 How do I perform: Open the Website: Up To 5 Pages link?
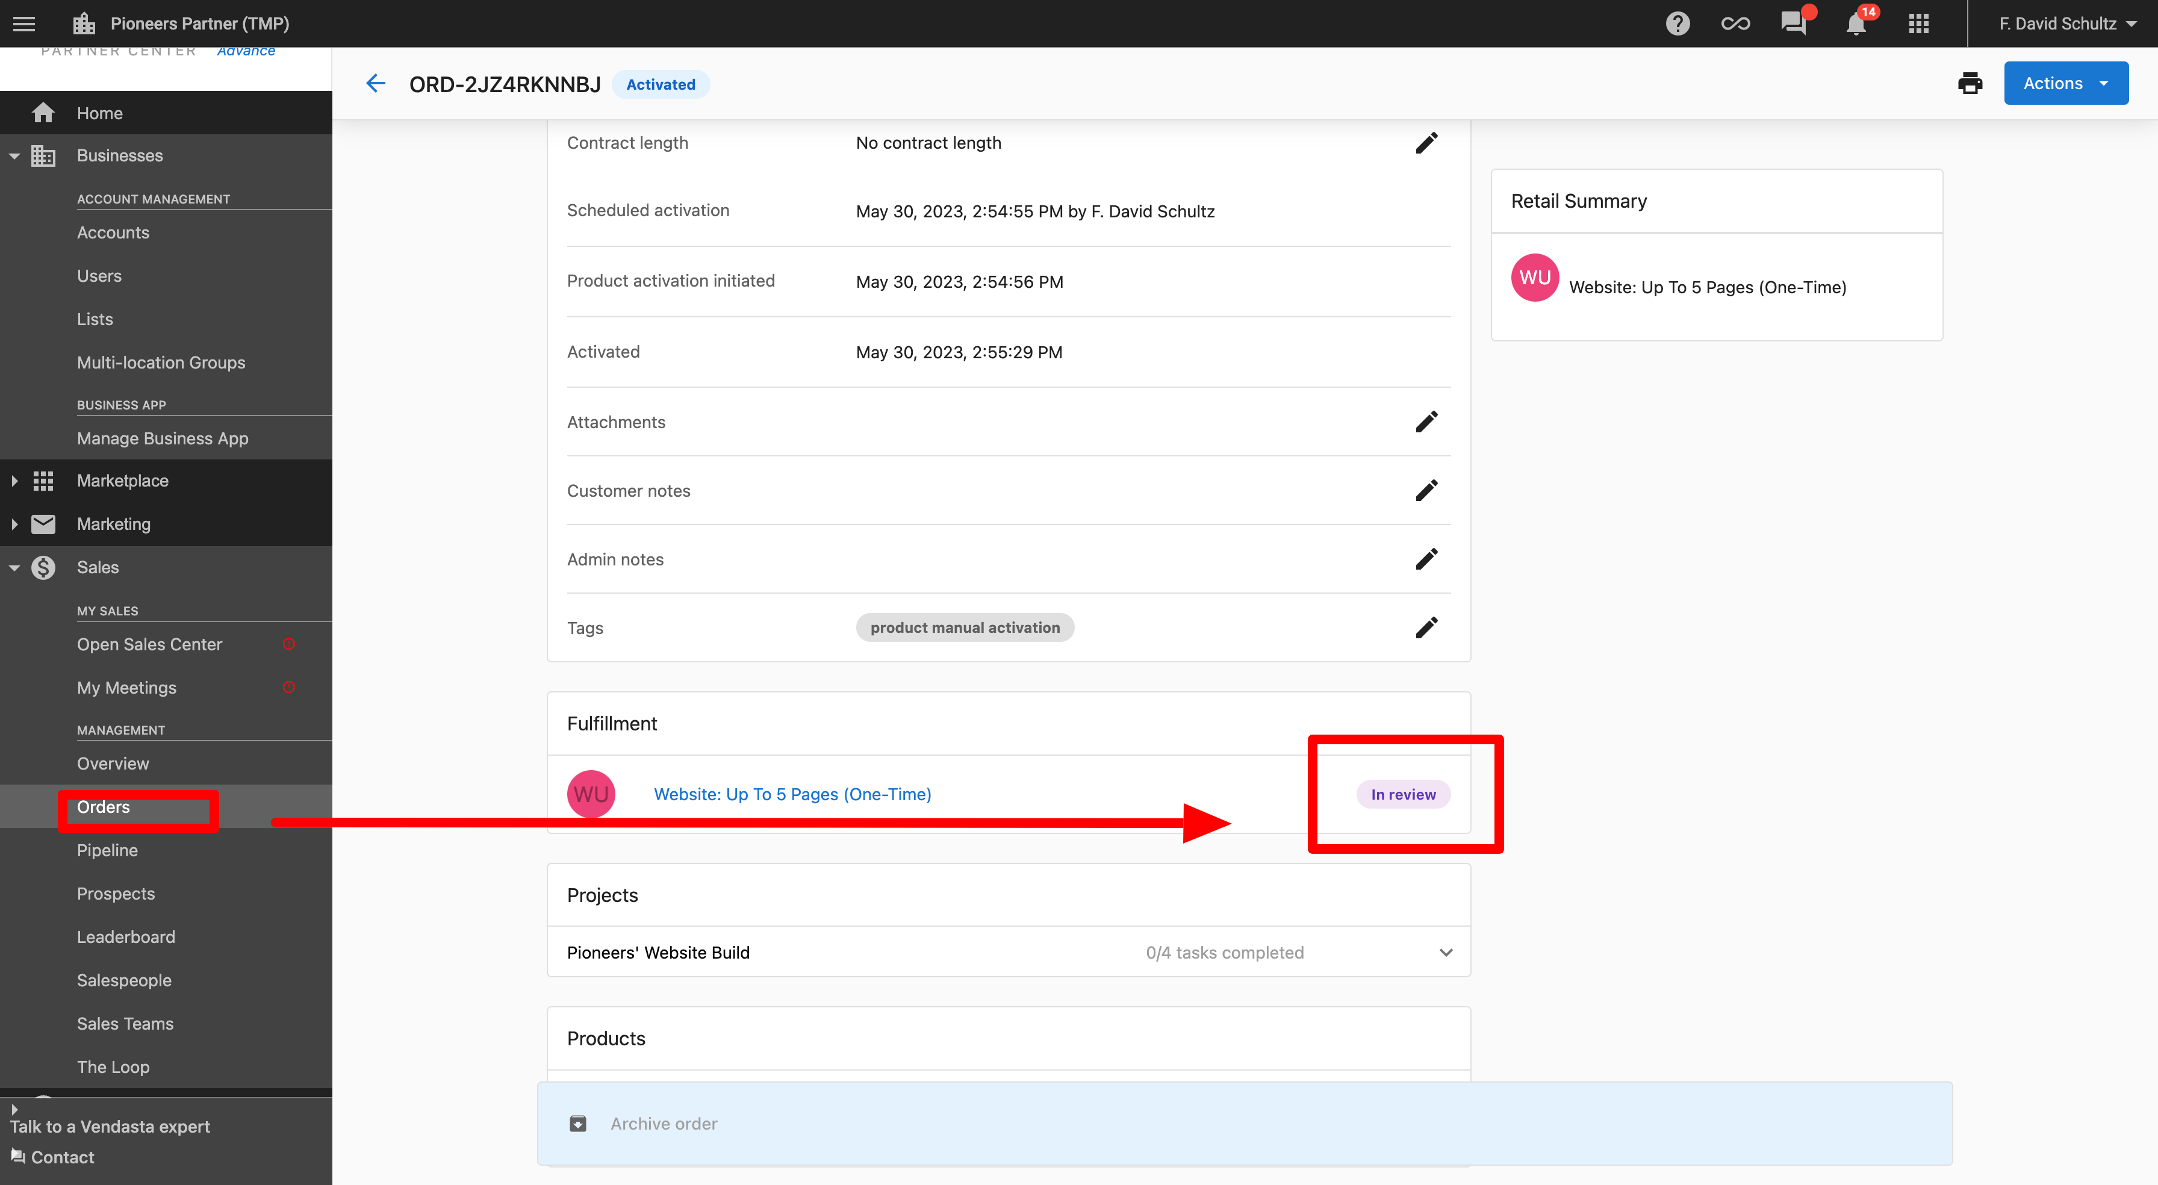pyautogui.click(x=792, y=794)
